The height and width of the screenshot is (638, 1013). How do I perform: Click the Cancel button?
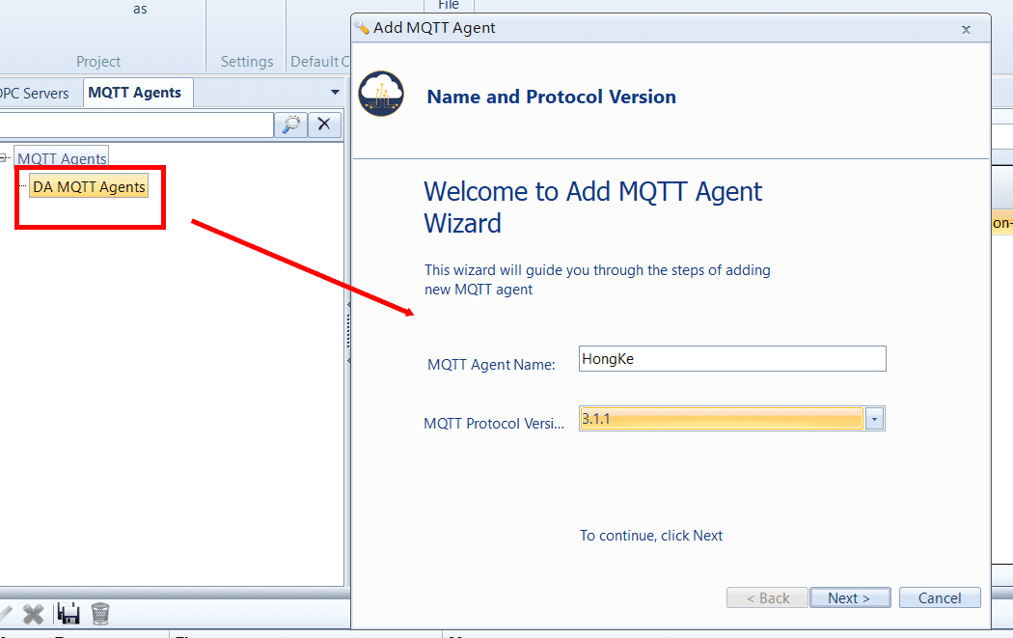(939, 598)
